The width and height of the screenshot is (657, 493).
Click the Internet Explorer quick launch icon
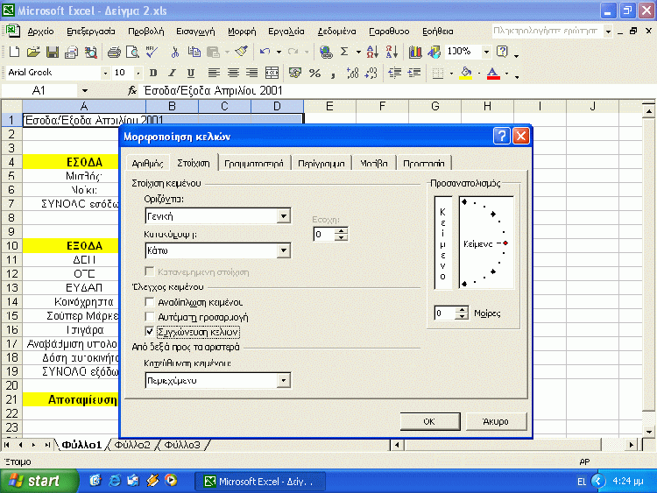114,481
